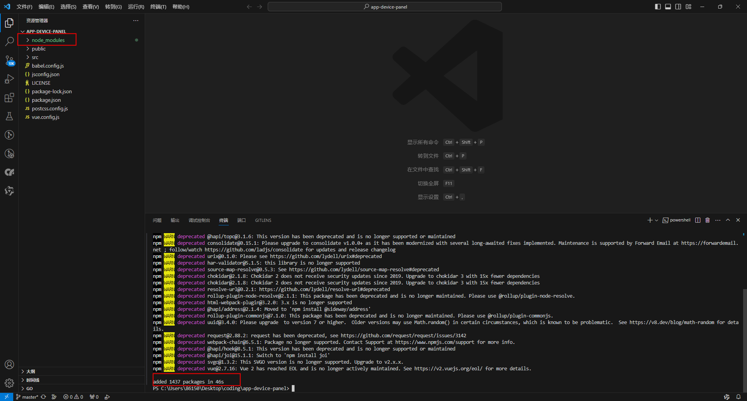Go back using the navigation arrow
The image size is (747, 401).
pos(249,7)
